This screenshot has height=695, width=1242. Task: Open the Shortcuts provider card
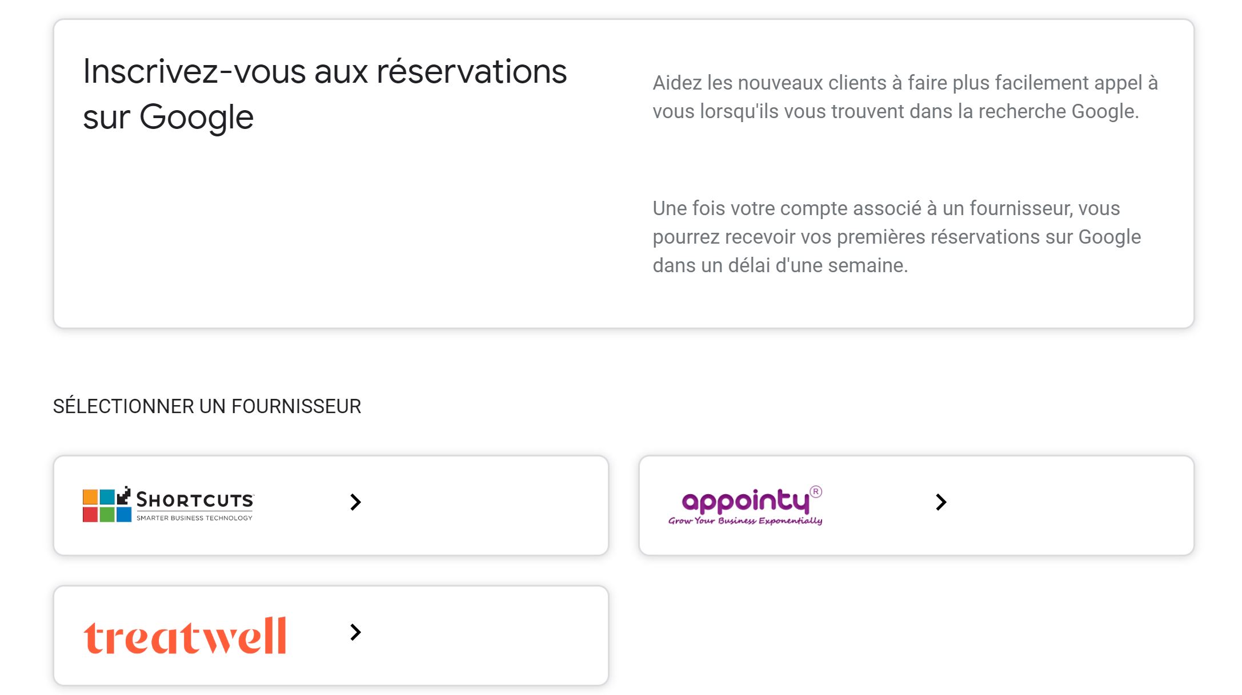click(x=331, y=506)
